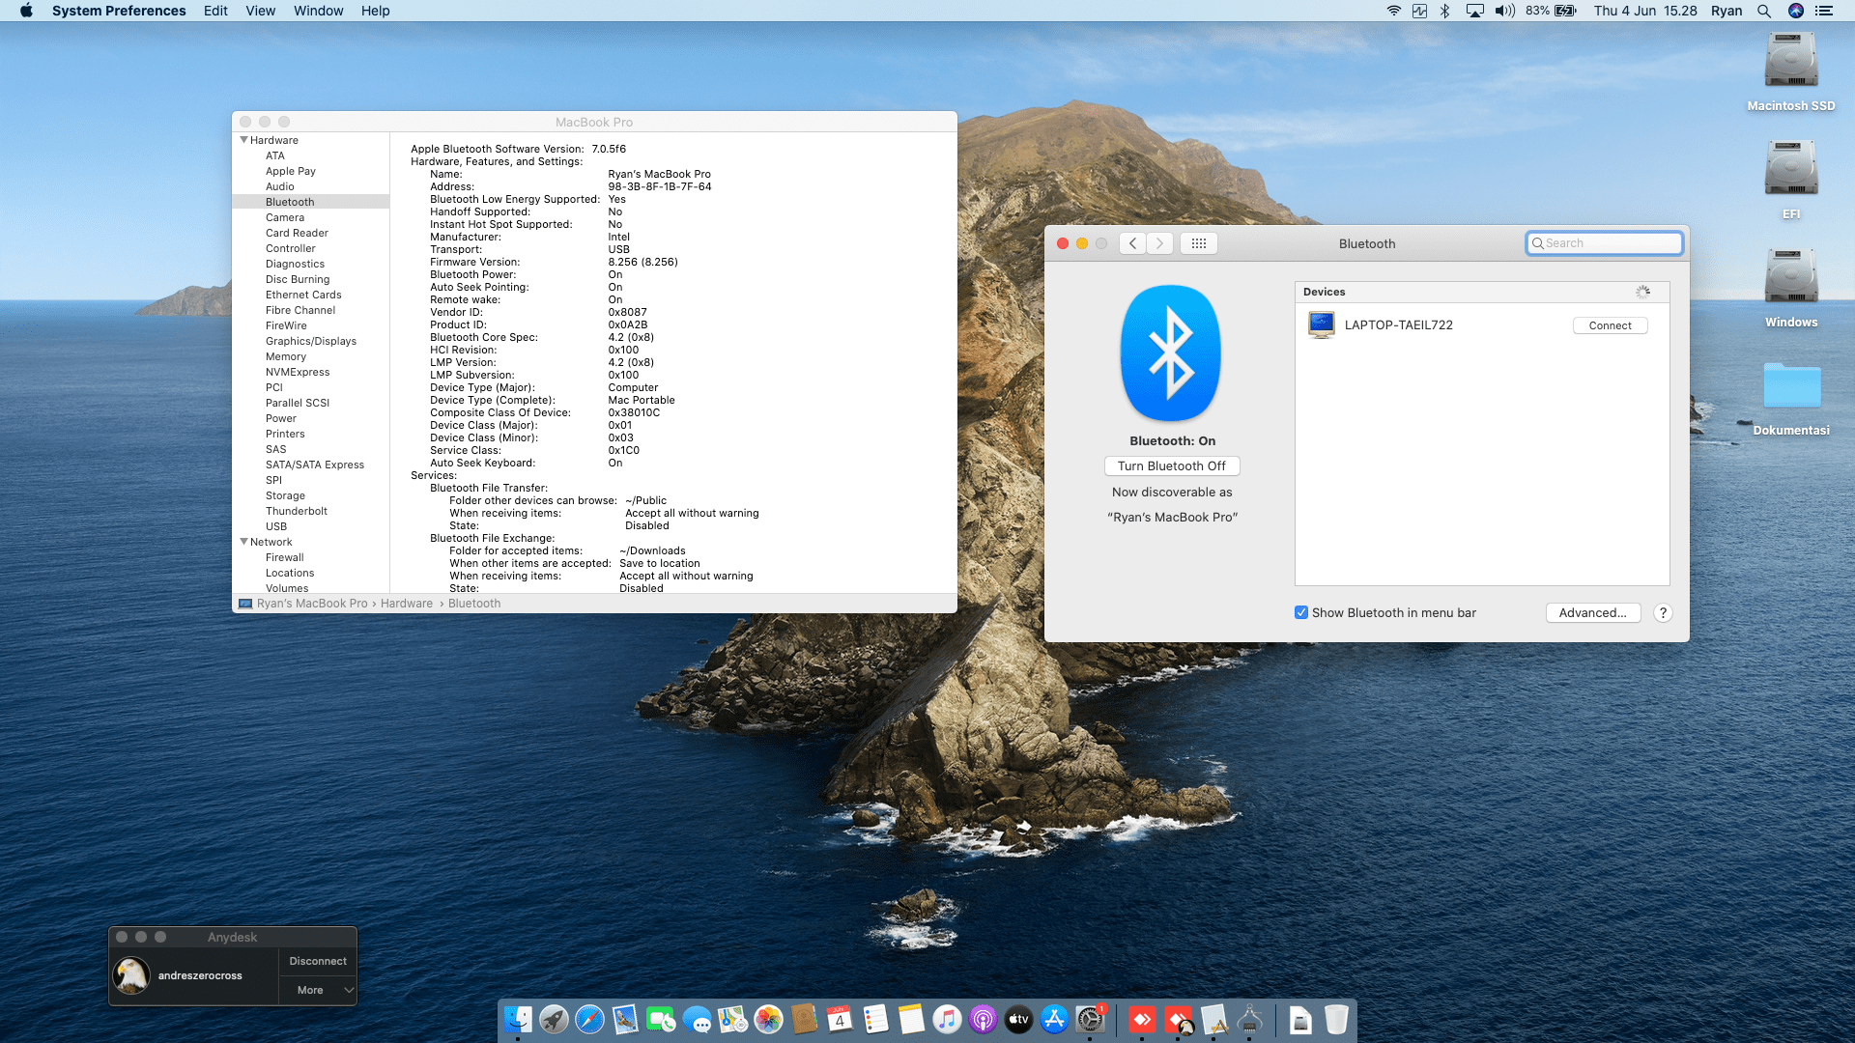Open Calendar icon in the Dock
The width and height of the screenshot is (1855, 1043).
click(x=840, y=1019)
